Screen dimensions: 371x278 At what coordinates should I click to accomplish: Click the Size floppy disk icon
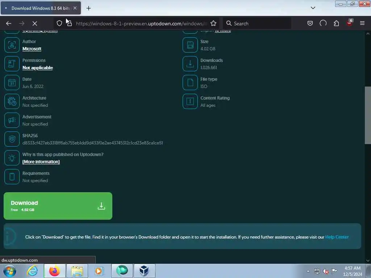190,45
